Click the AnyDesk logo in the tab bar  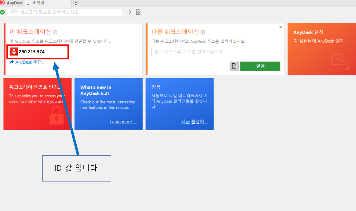click(x=3, y=3)
